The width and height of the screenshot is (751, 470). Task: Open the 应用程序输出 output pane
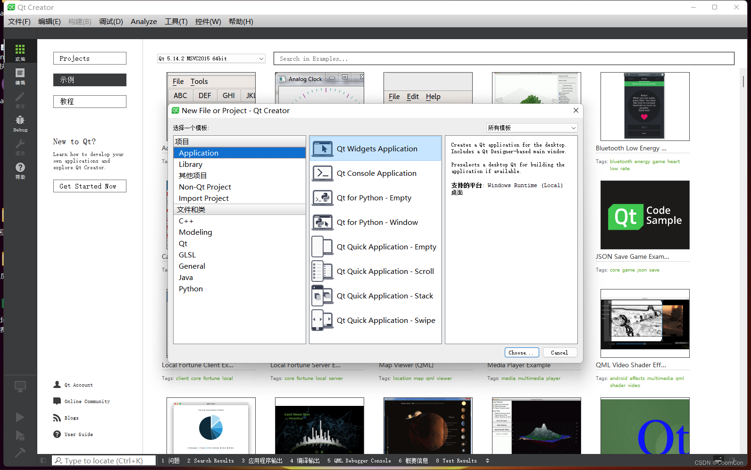[262, 461]
